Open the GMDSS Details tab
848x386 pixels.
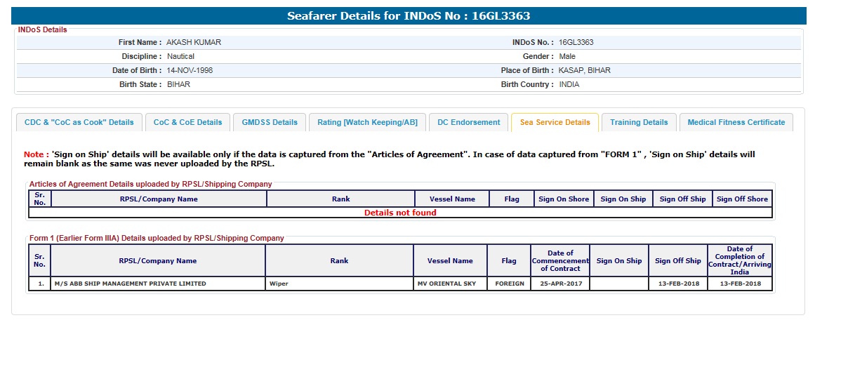[x=270, y=122]
